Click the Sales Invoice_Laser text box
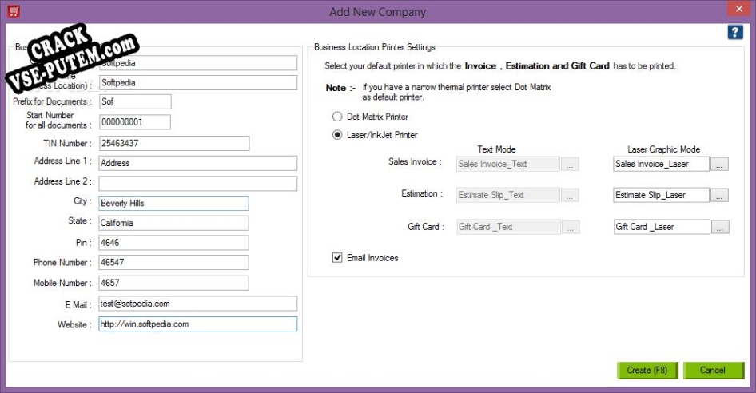 (x=661, y=164)
